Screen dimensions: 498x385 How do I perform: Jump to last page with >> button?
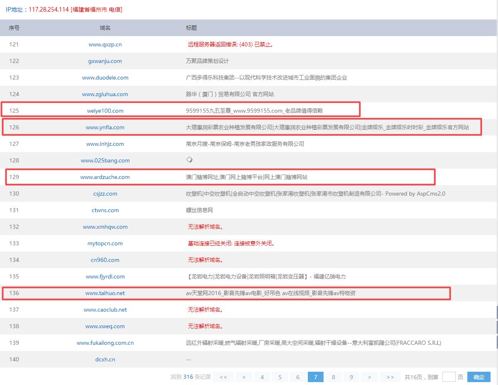click(390, 377)
